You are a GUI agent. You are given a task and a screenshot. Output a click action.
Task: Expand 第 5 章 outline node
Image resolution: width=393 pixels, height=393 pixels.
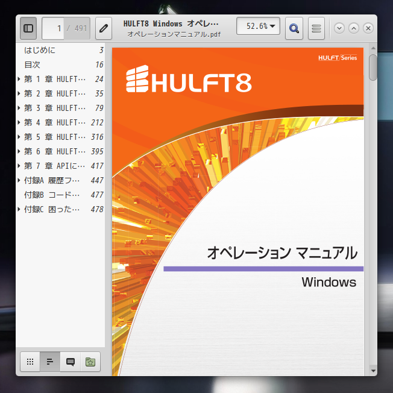[x=19, y=137]
